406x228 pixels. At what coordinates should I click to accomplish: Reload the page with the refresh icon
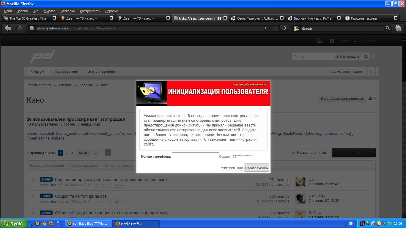pyautogui.click(x=284, y=28)
